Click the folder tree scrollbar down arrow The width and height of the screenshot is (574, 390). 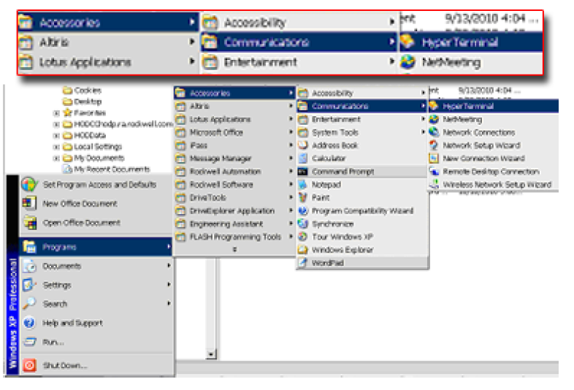click(212, 355)
